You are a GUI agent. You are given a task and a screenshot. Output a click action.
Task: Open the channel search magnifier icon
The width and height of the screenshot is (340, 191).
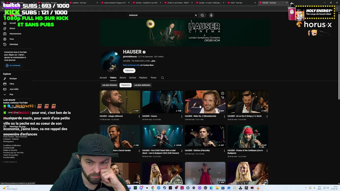(163, 78)
